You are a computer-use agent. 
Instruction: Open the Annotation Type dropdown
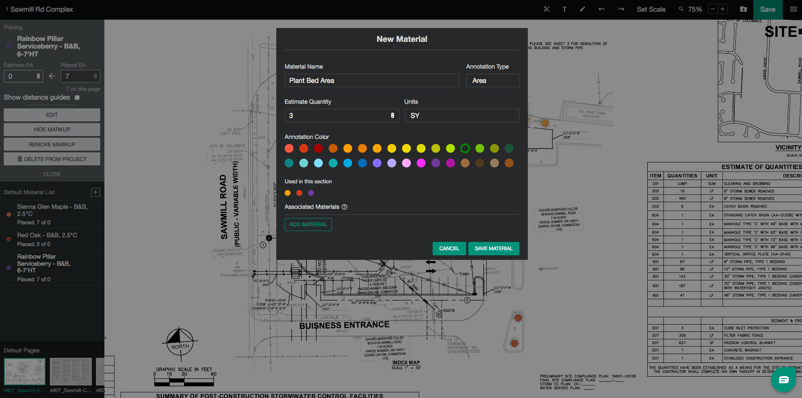(x=493, y=80)
